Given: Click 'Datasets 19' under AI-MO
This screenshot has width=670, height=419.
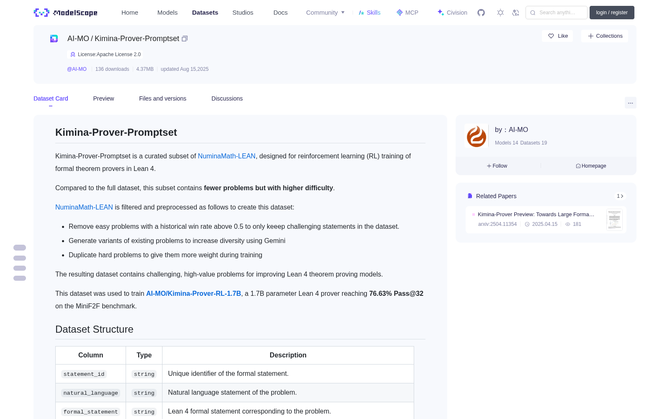Looking at the screenshot, I should 533,143.
